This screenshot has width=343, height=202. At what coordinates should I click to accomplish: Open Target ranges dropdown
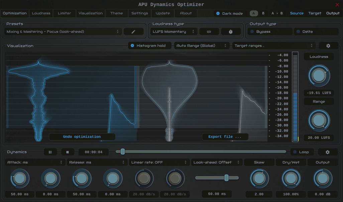point(274,46)
